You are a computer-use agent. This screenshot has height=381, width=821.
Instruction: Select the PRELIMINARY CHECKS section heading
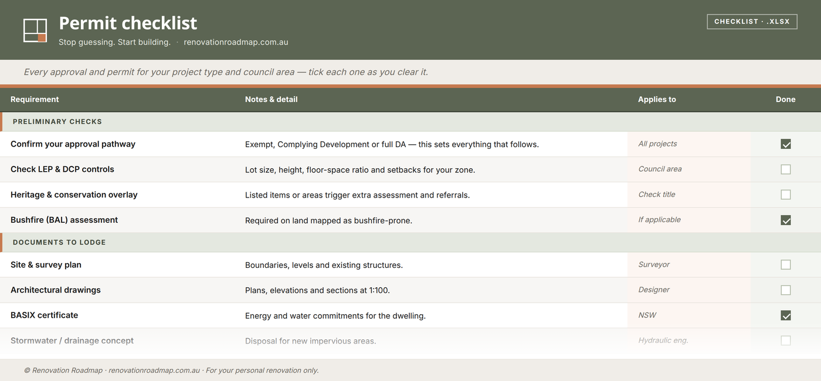(57, 121)
